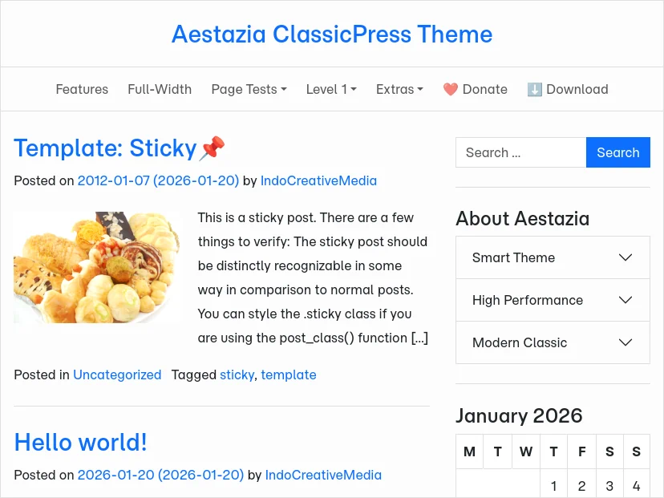664x498 pixels.
Task: Open the Page Tests dropdown menu
Action: pos(249,89)
